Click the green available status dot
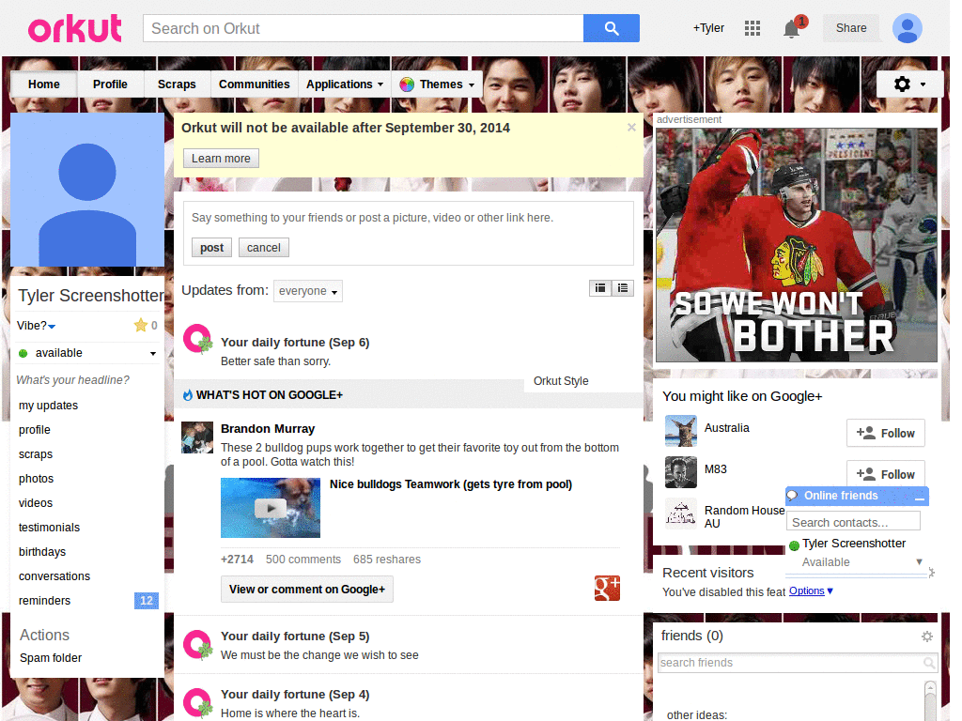The width and height of the screenshot is (962, 721). pyautogui.click(x=23, y=353)
